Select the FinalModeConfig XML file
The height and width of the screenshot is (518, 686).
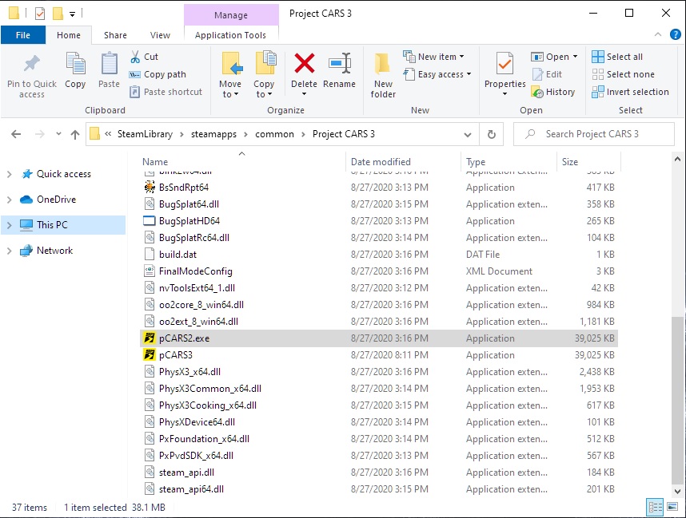coord(379,271)
